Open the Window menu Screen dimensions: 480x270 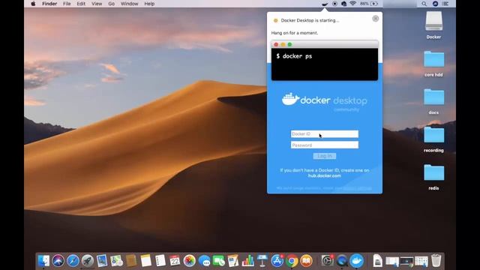point(129,4)
